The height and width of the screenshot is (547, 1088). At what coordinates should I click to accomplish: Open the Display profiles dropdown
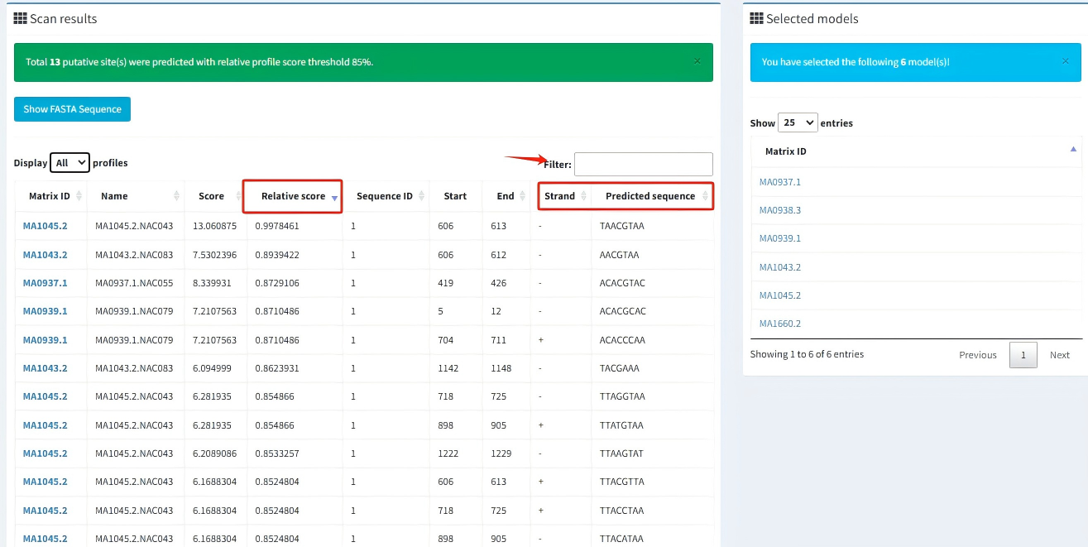(69, 163)
